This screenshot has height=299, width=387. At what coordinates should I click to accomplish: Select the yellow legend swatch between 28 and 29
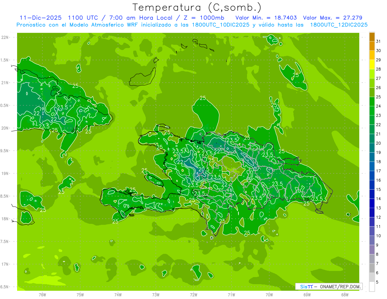pos(372,65)
